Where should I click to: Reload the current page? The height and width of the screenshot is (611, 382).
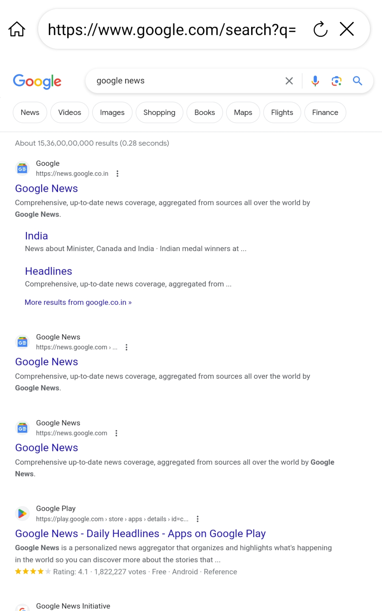click(x=320, y=29)
